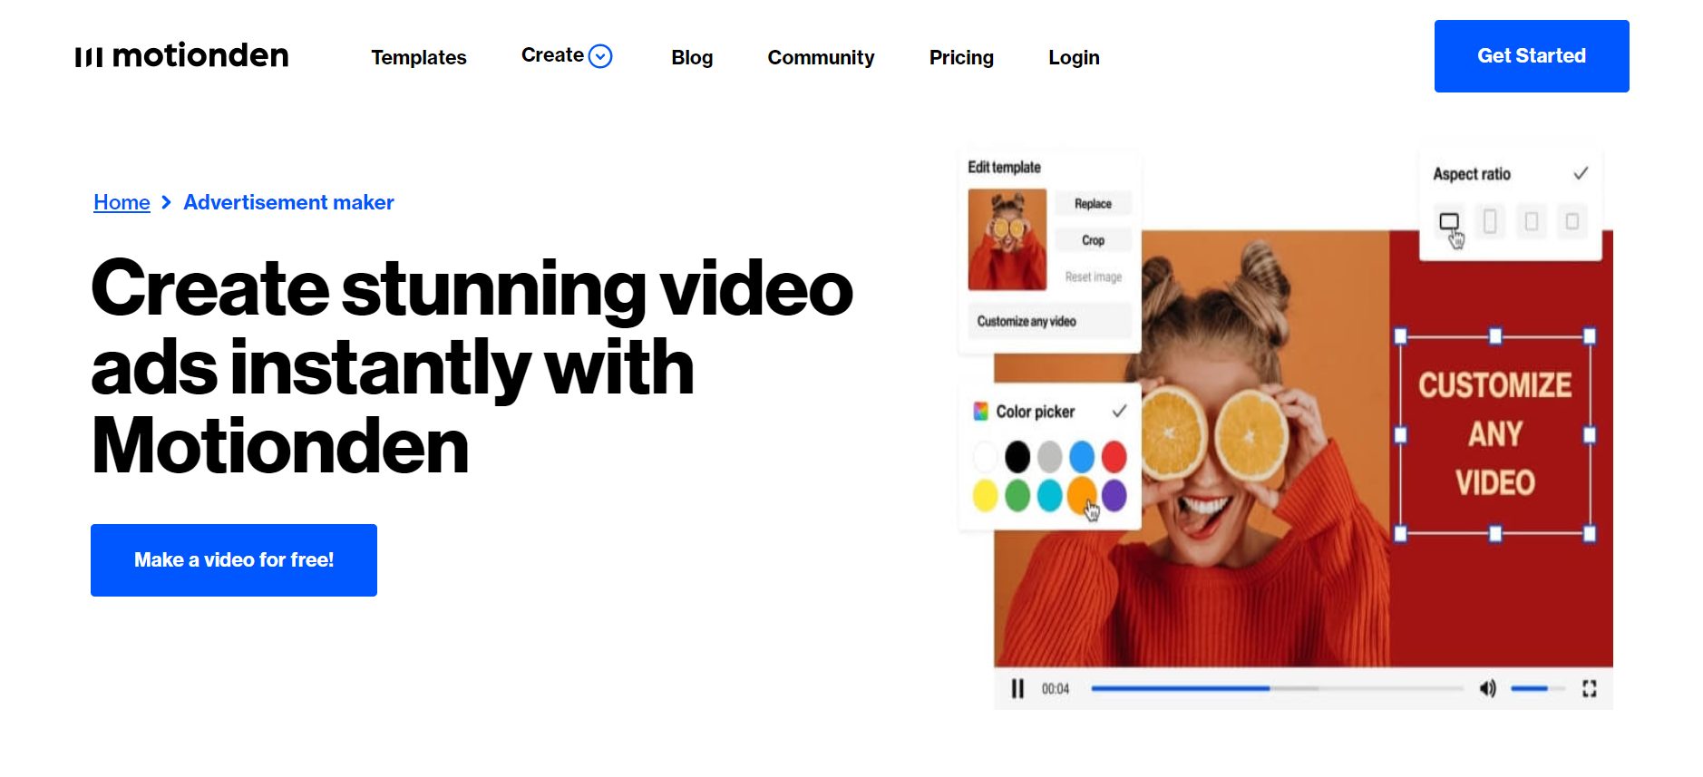This screenshot has height=777, width=1703.
Task: Pick the black color swatch
Action: 1017,456
